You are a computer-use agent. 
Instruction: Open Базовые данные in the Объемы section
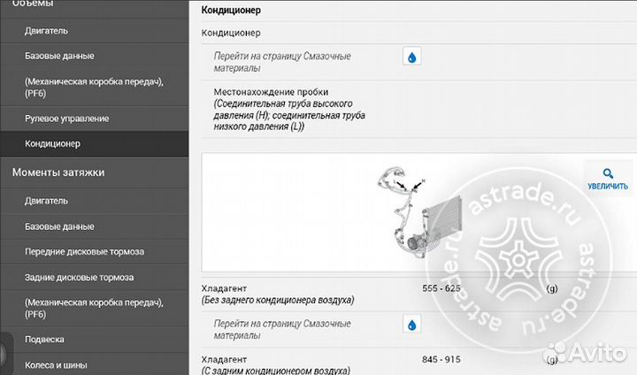click(x=59, y=56)
